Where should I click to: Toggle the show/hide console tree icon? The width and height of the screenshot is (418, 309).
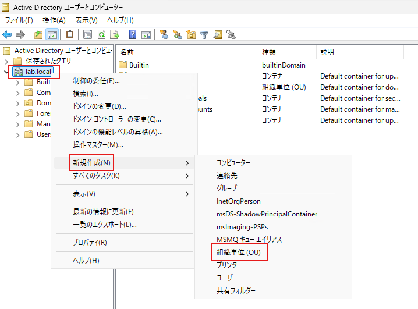pos(52,34)
